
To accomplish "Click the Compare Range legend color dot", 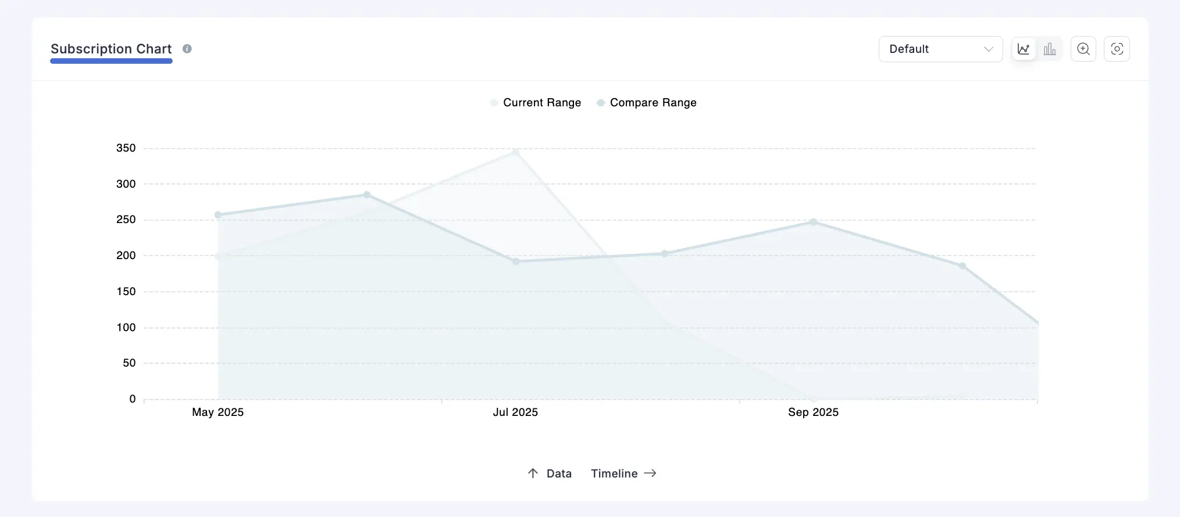I will [601, 103].
